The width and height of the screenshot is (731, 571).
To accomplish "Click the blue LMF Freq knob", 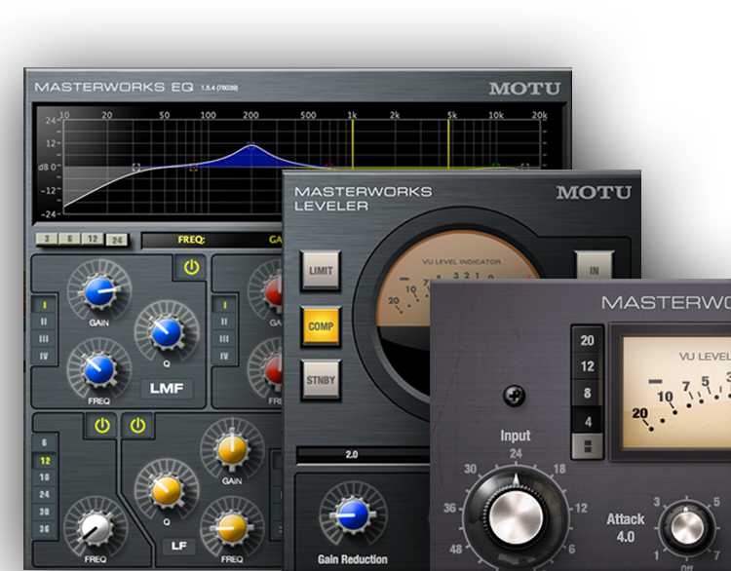I will 97,370.
